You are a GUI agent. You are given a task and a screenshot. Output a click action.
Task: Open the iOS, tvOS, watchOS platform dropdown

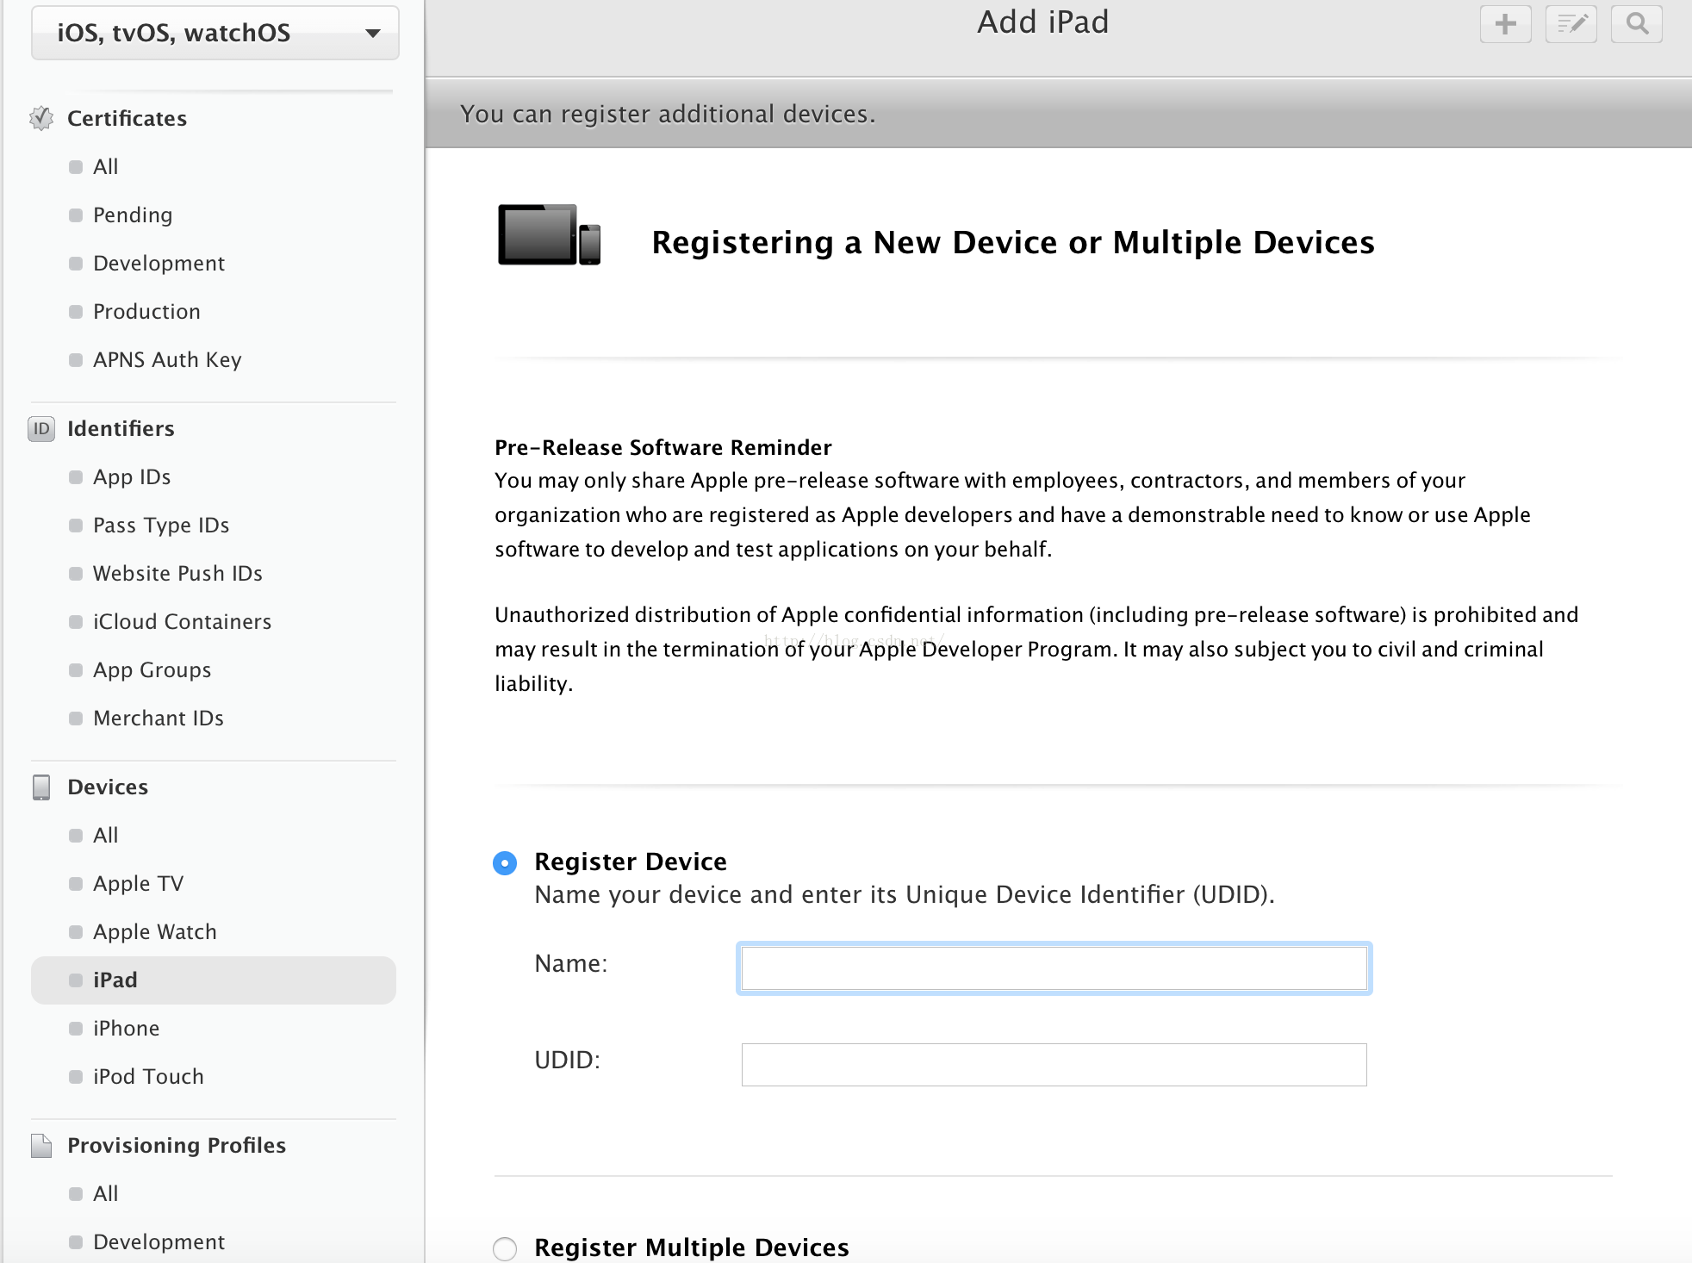(215, 33)
